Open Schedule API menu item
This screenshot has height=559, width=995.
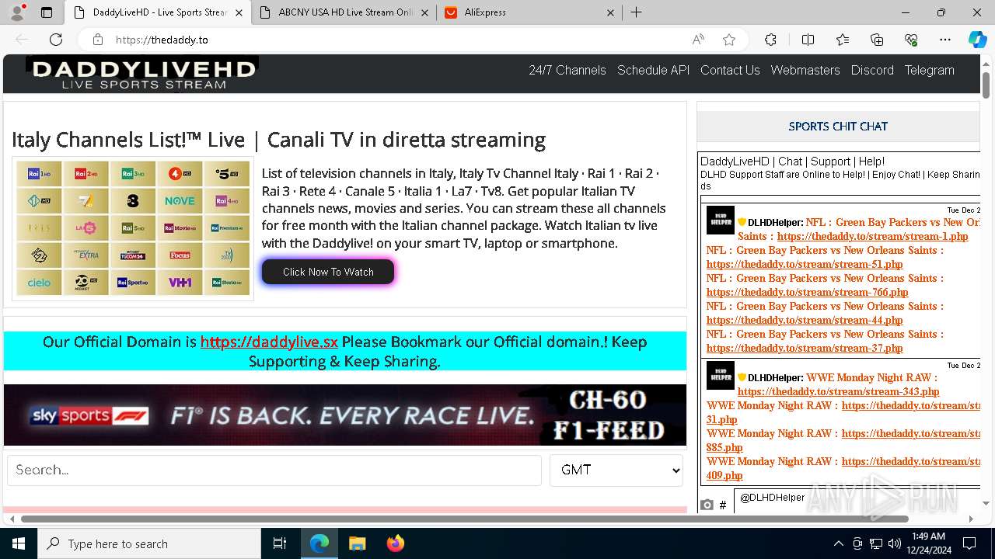[653, 70]
